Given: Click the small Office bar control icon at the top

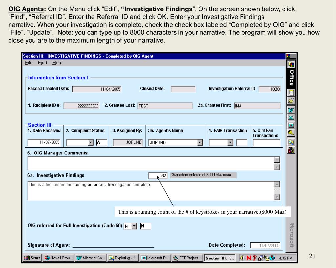Looking at the screenshot, I should tap(288, 56).
